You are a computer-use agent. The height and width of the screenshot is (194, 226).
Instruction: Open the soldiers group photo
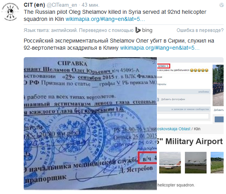(x=218, y=85)
